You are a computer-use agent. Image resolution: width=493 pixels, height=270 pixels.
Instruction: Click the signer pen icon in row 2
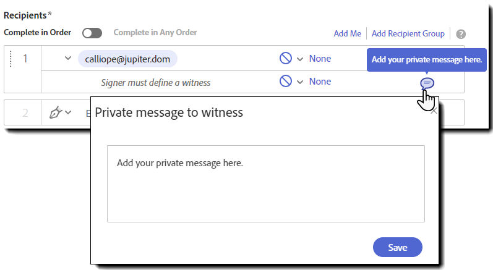(55, 112)
